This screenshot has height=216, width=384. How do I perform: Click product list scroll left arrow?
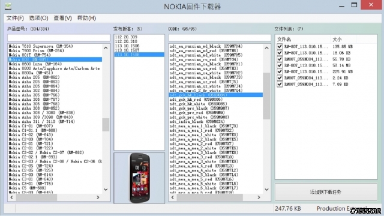click(12, 197)
